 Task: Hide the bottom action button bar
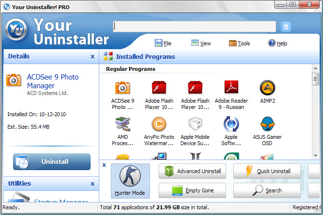[x=104, y=165]
